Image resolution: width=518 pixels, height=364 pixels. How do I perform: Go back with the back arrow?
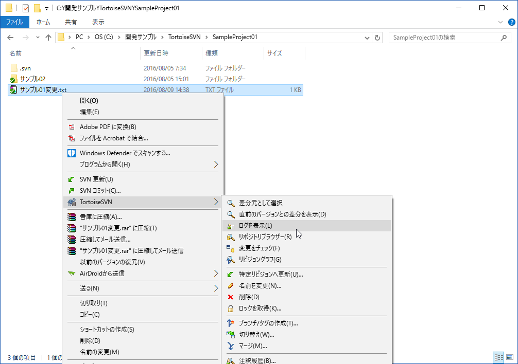pos(11,38)
